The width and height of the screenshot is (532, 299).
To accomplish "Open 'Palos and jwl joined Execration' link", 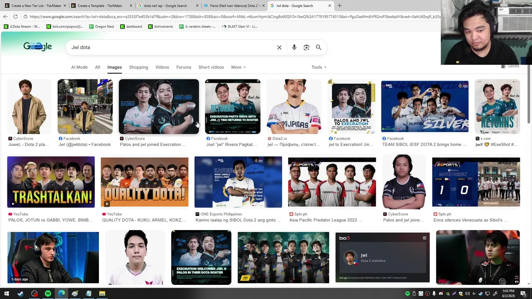I will click(x=153, y=145).
